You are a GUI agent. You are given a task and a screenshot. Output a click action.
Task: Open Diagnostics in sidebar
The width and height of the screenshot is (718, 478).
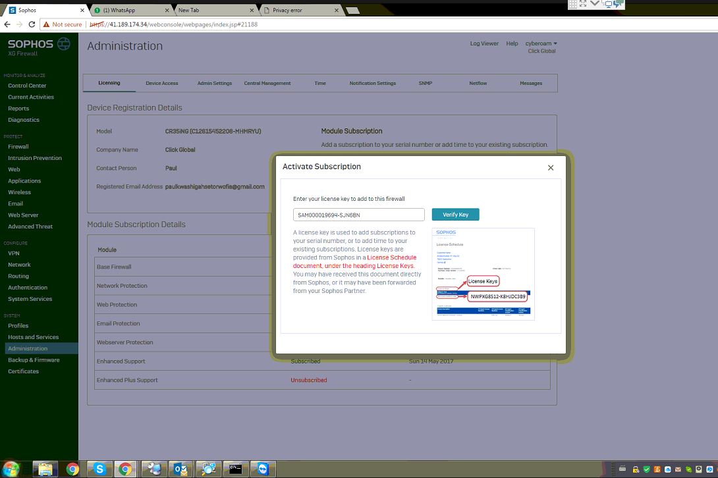[23, 120]
